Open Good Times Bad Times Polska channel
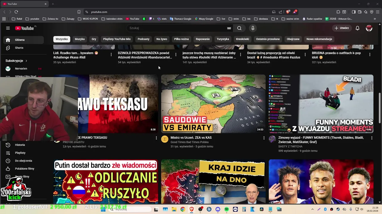This screenshot has width=382, height=214. click(x=190, y=142)
